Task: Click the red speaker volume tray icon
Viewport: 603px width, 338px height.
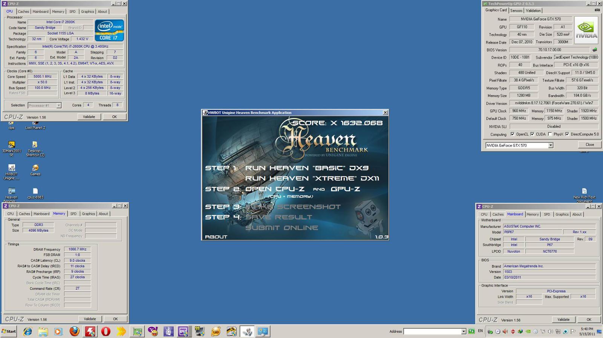Action: (505, 331)
